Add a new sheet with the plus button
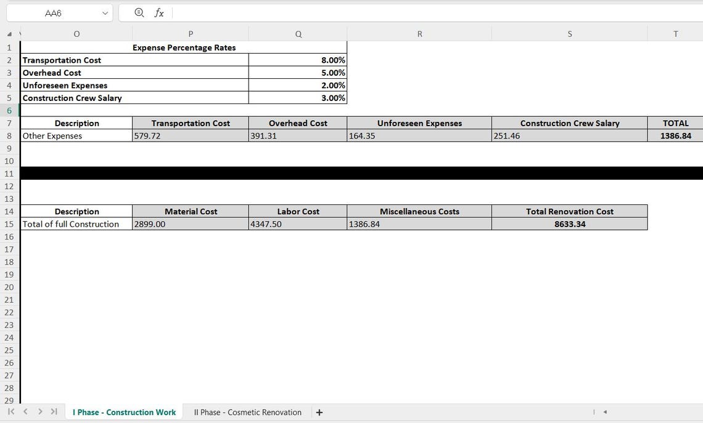Viewport: 703px width, 423px height. pyautogui.click(x=319, y=412)
